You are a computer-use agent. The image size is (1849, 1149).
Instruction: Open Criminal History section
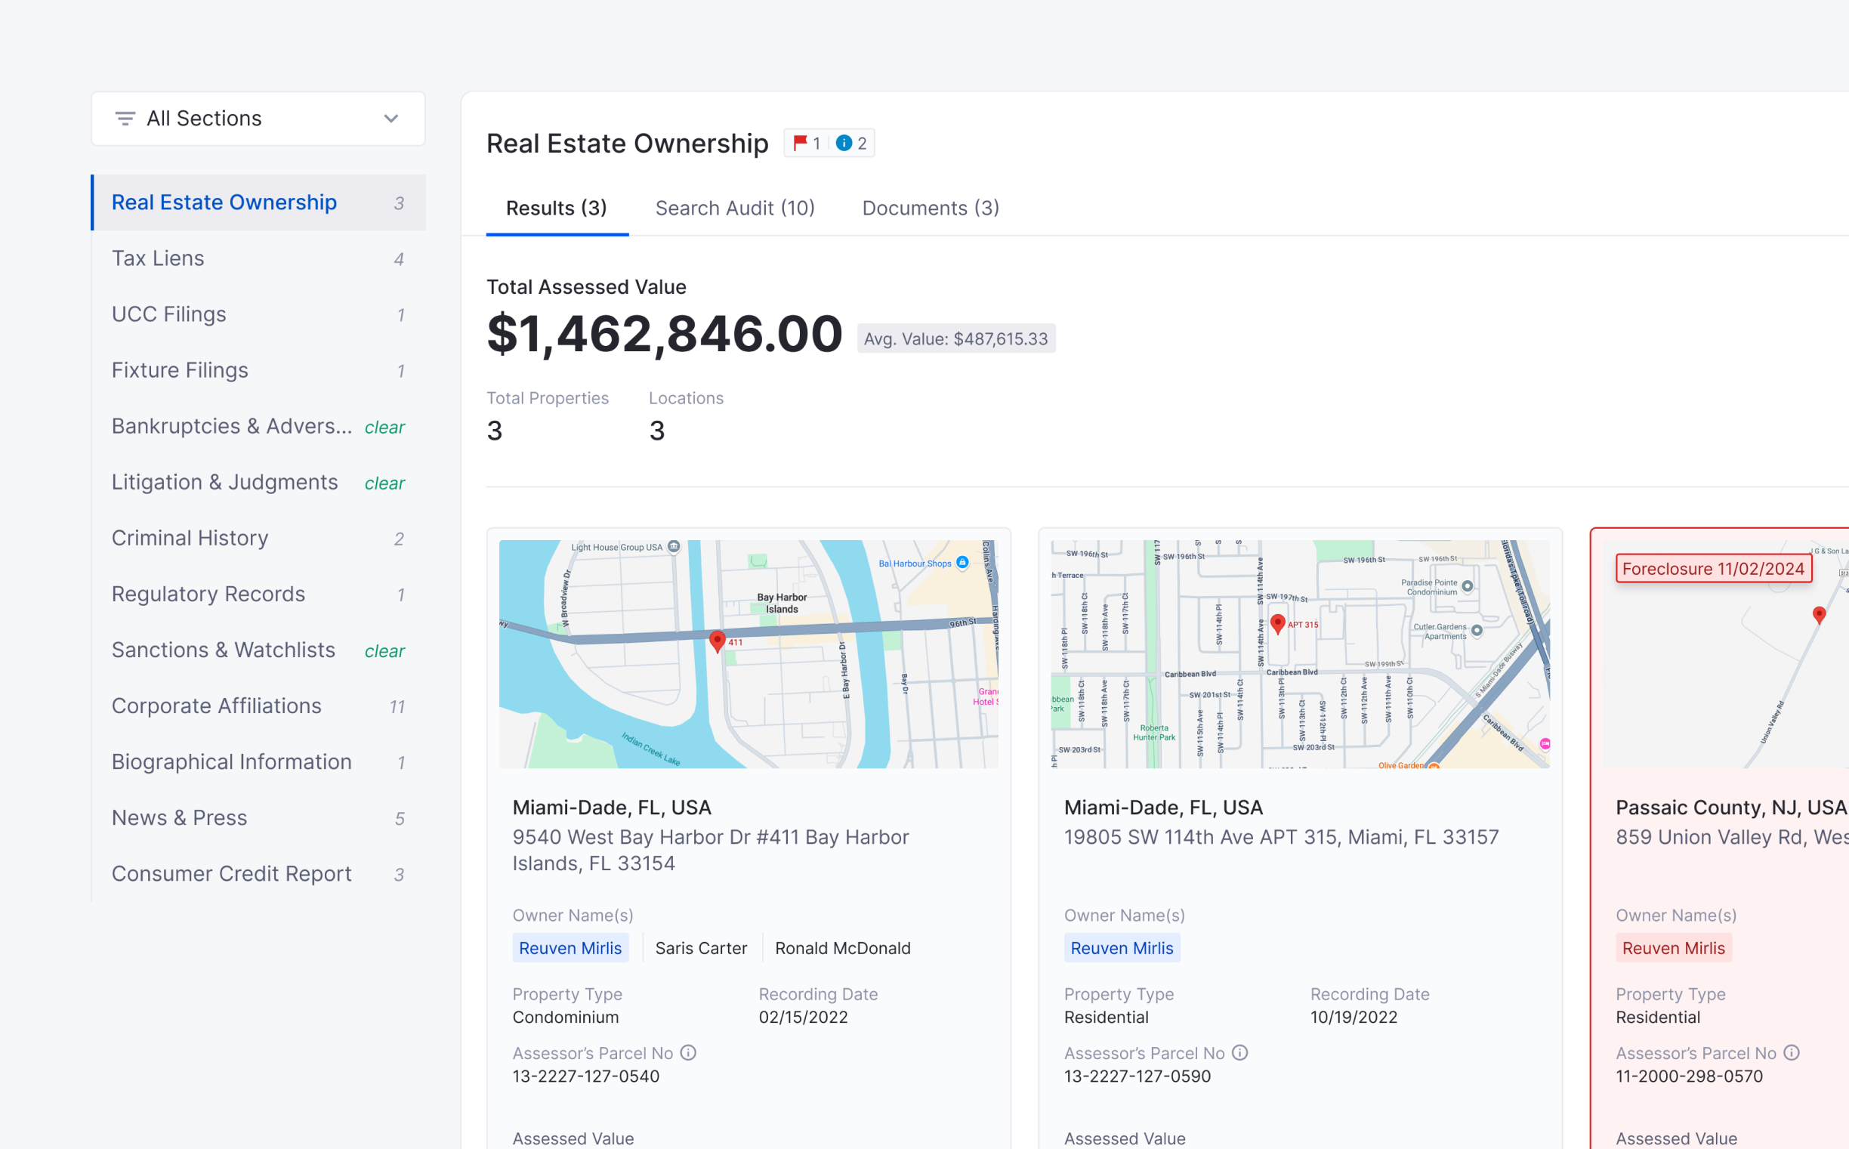click(x=258, y=538)
